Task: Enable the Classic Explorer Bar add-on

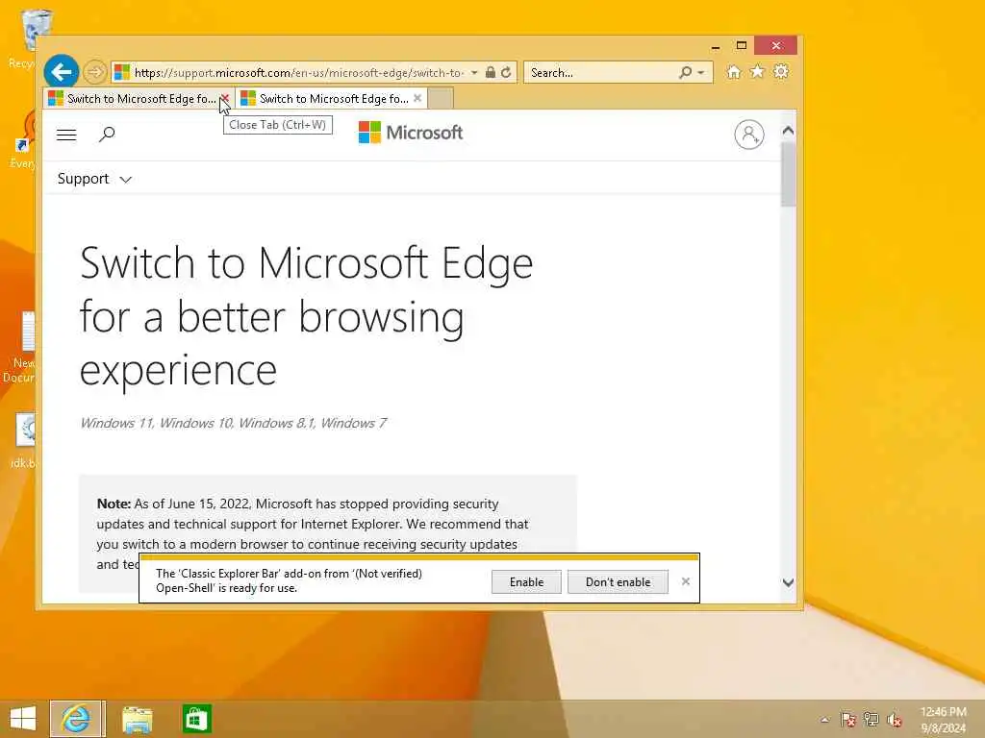Action: tap(526, 581)
